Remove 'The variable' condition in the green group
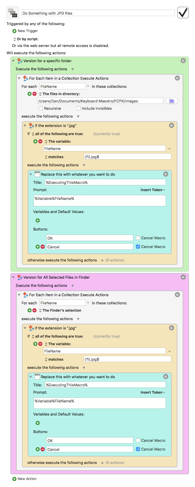Screen dimensions: 195x487 (x=40, y=142)
